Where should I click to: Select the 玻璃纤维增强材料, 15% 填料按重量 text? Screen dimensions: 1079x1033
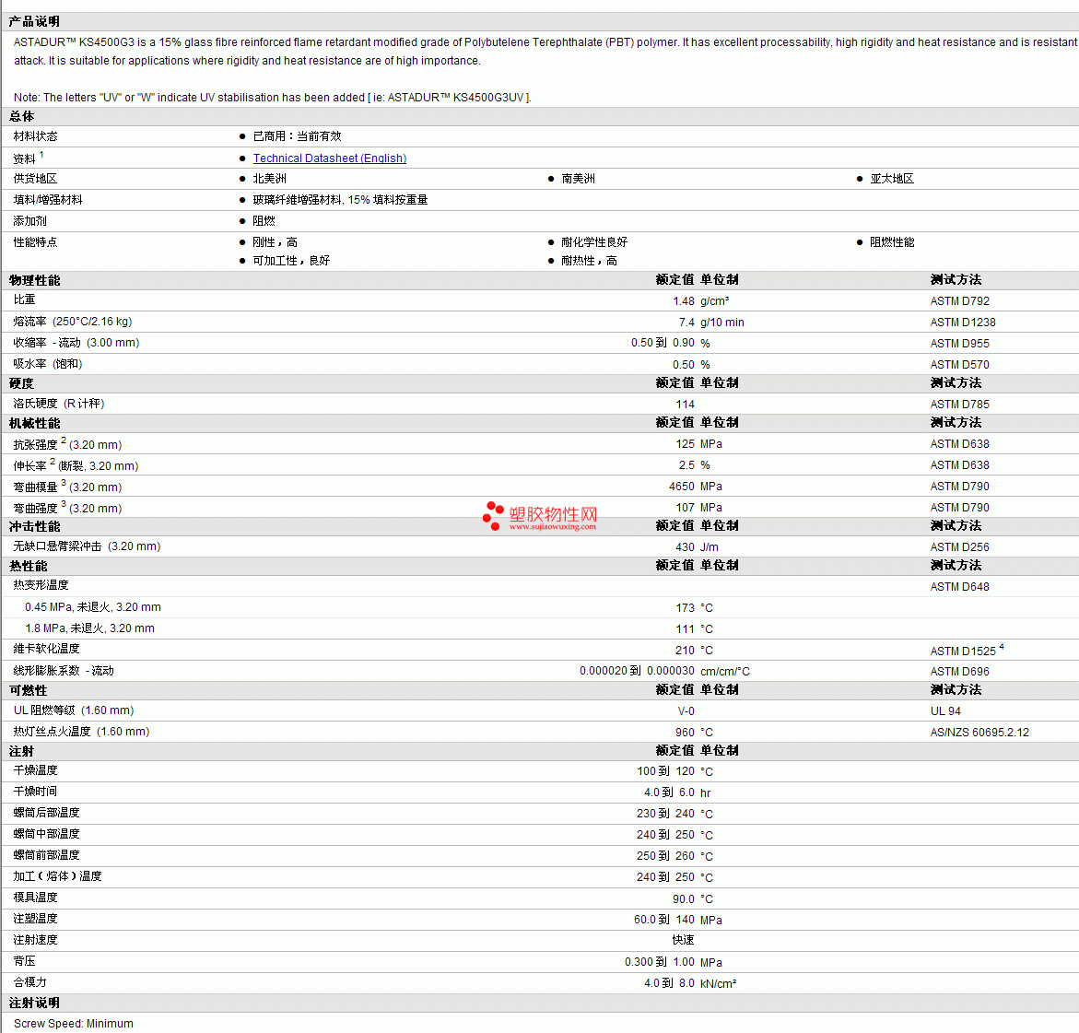[x=340, y=200]
